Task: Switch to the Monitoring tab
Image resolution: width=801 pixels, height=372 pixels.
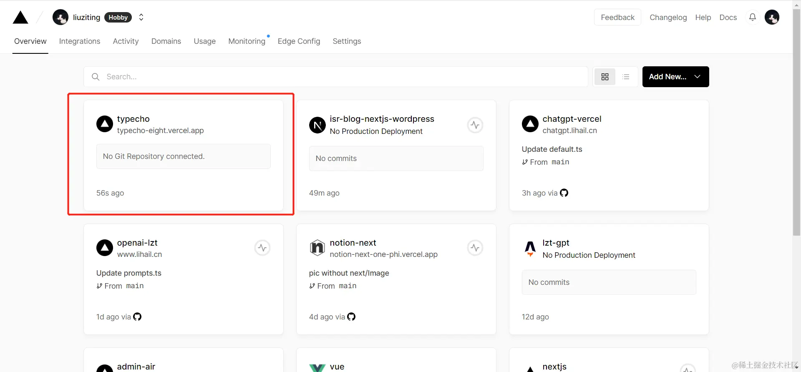Action: click(247, 41)
